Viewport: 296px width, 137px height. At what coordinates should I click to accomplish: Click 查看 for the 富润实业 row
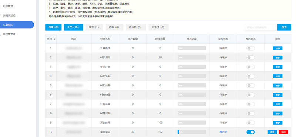coord(272,132)
